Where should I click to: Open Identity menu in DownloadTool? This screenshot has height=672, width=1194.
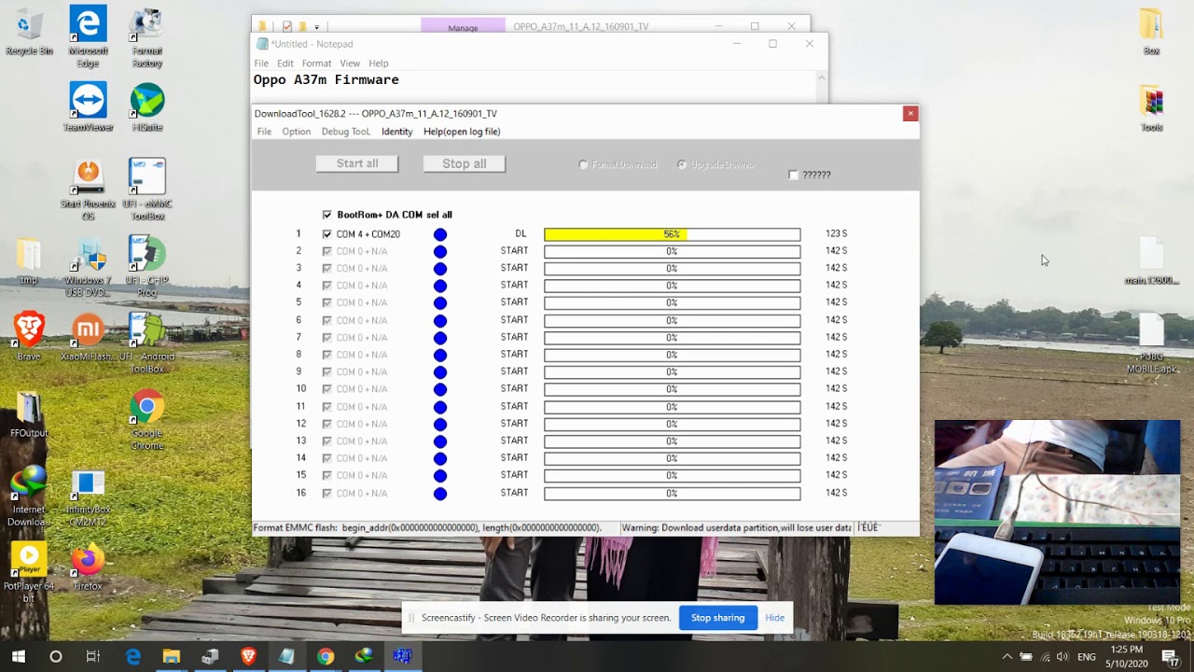coord(396,132)
